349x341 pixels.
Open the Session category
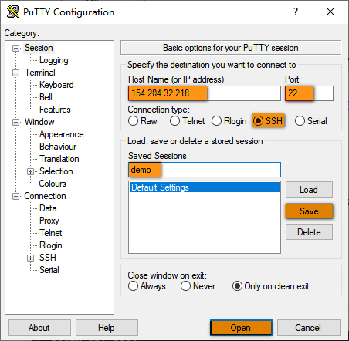pos(39,48)
